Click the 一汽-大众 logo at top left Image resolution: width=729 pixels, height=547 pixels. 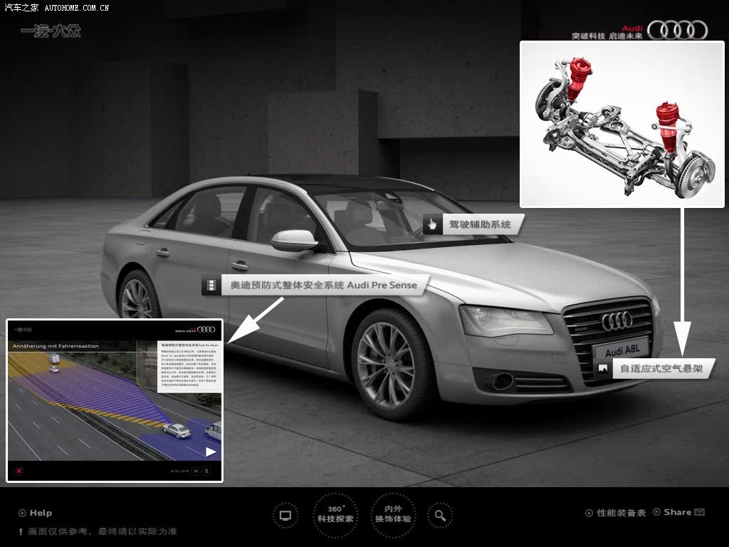tap(51, 31)
